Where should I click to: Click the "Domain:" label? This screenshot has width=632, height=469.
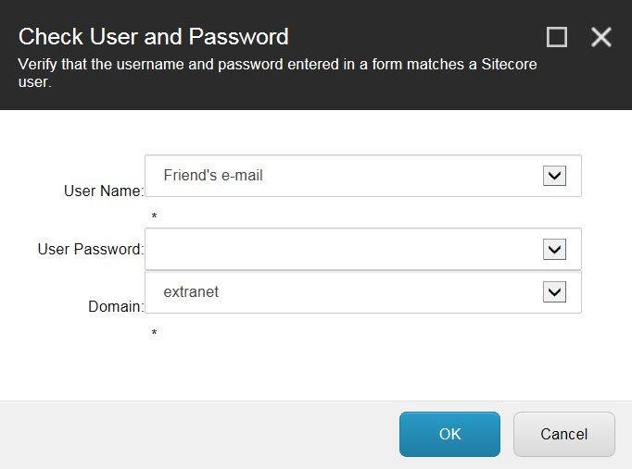[x=116, y=306]
